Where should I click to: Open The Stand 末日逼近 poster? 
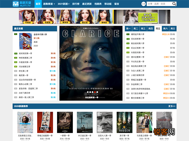(x=85, y=122)
